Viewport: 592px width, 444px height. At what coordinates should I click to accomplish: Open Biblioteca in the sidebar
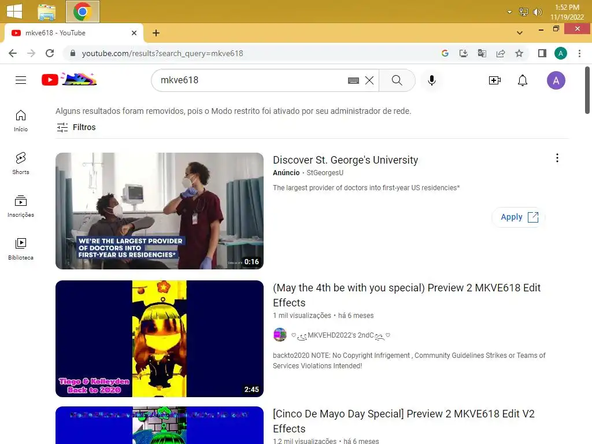21,249
